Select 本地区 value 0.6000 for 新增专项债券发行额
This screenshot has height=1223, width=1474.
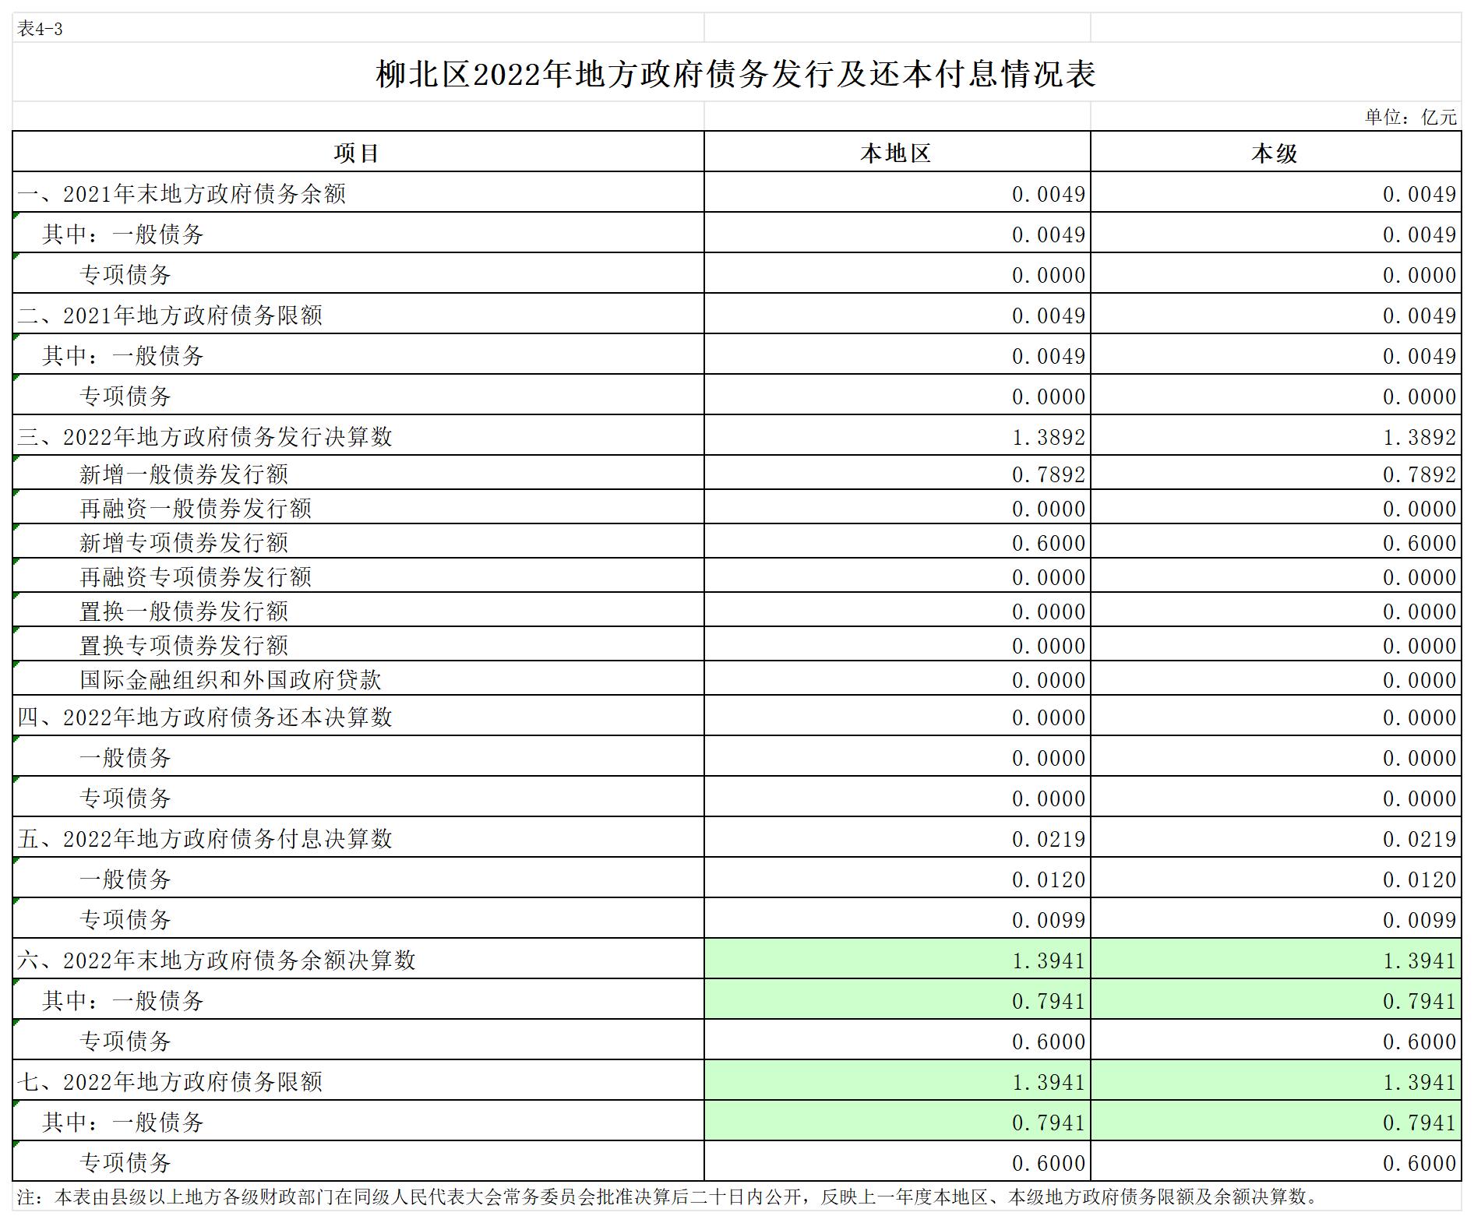click(x=897, y=541)
